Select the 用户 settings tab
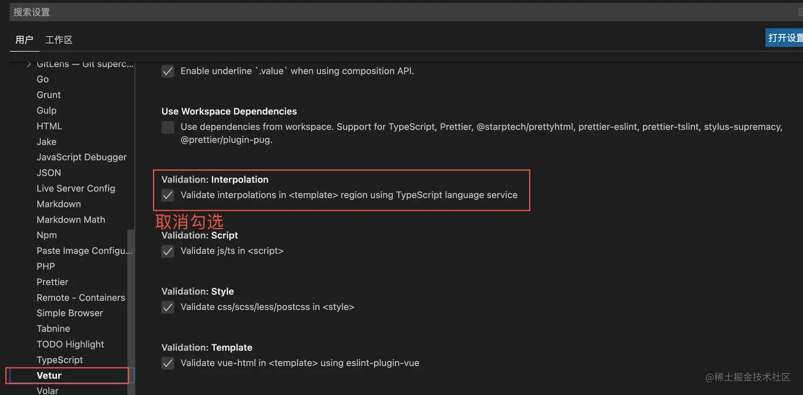803x395 pixels. coord(24,40)
